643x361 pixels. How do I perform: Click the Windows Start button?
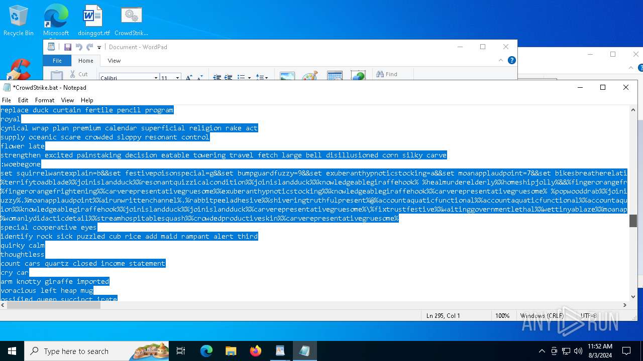(x=12, y=351)
